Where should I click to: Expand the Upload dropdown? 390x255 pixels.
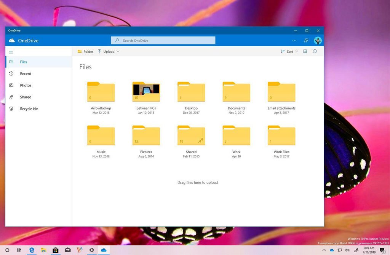click(x=109, y=52)
